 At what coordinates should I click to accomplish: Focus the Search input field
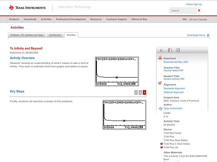click(x=183, y=11)
